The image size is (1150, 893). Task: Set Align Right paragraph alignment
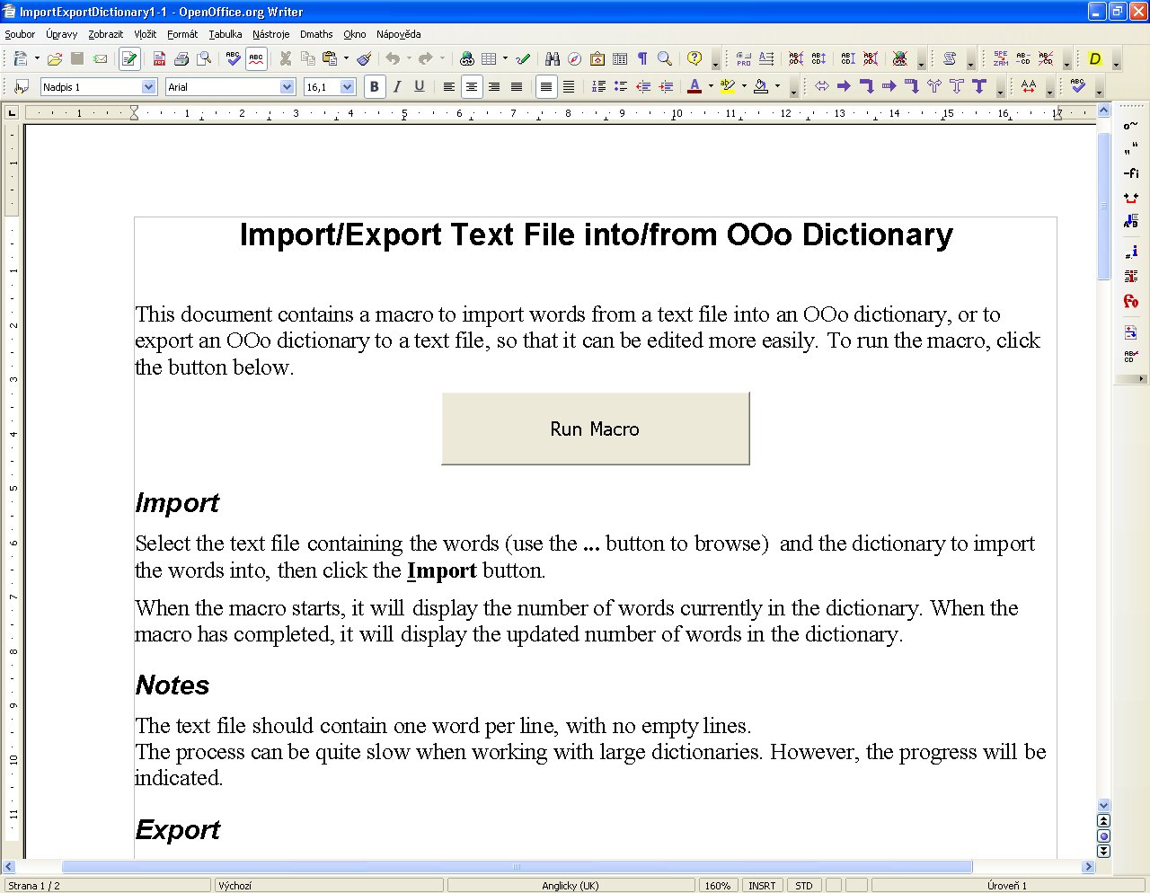click(x=494, y=86)
